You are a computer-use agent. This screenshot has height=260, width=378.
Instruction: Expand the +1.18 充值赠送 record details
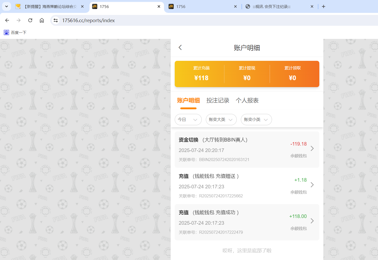[x=312, y=185]
